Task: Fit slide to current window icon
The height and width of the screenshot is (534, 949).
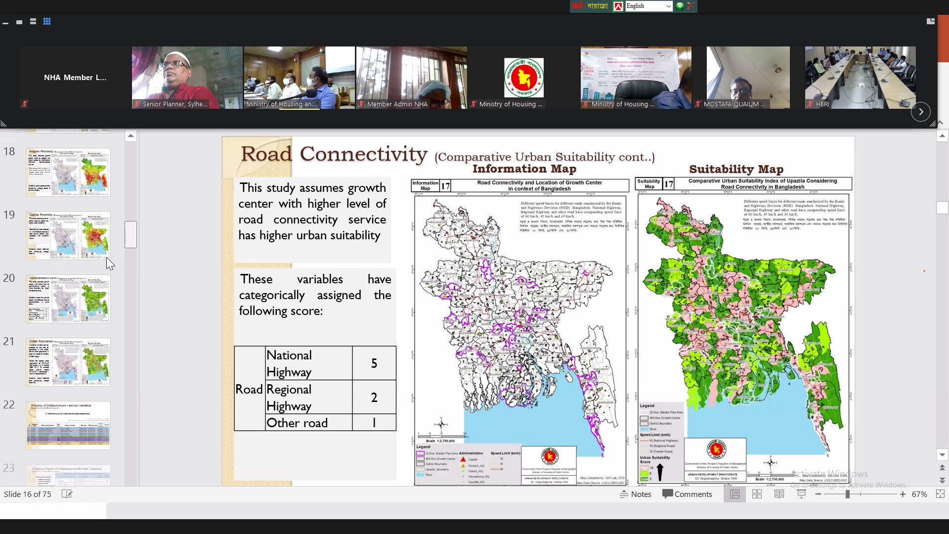Action: coord(940,494)
